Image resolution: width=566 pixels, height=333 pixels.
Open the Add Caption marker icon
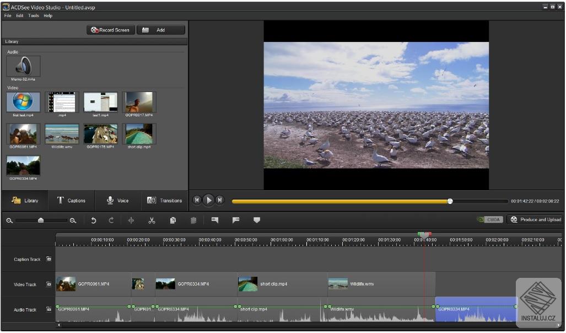[215, 219]
